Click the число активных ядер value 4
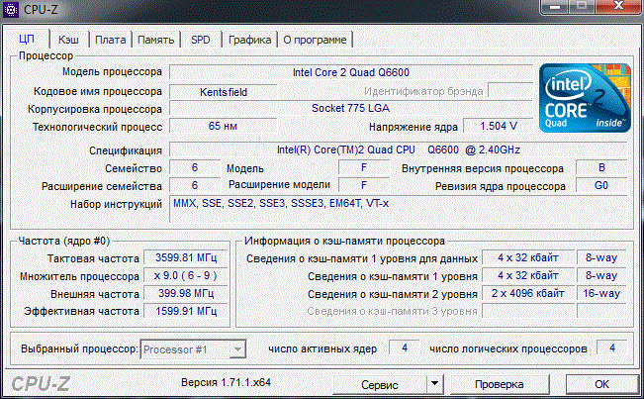This screenshot has width=644, height=399. (405, 349)
